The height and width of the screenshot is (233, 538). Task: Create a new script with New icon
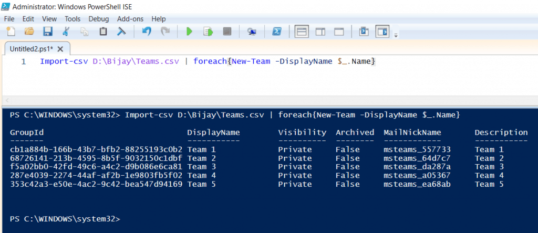(x=11, y=32)
